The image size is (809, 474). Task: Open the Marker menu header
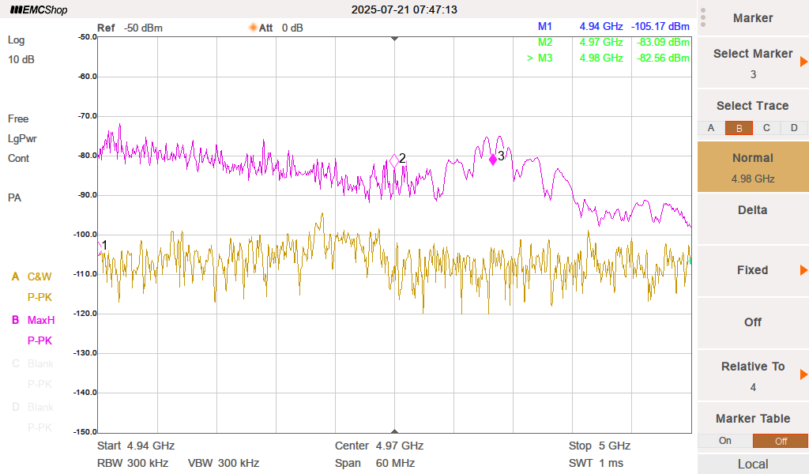tap(753, 18)
